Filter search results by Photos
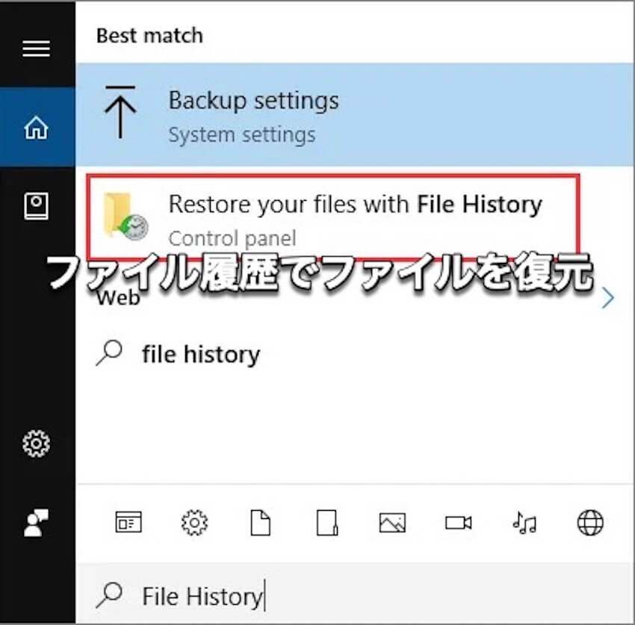This screenshot has height=625, width=635. (392, 523)
